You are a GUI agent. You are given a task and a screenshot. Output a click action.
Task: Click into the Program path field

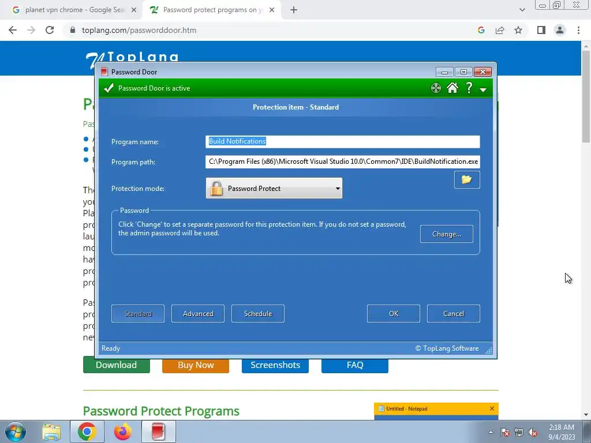point(342,162)
